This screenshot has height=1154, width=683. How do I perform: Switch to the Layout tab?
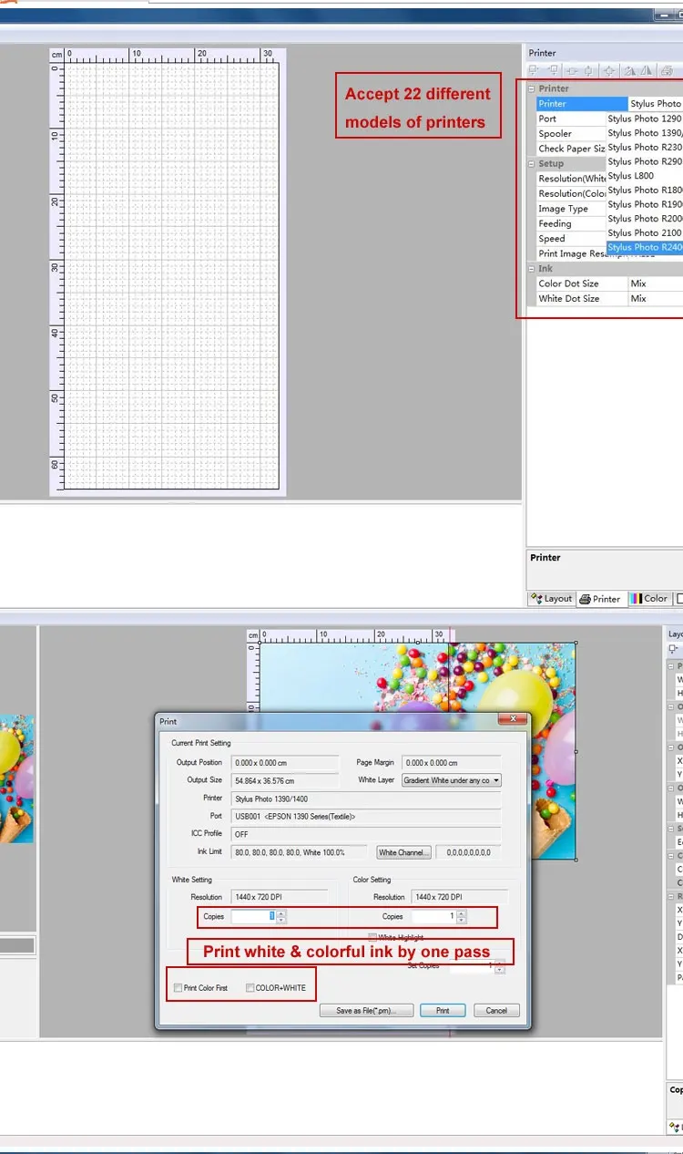(x=552, y=599)
